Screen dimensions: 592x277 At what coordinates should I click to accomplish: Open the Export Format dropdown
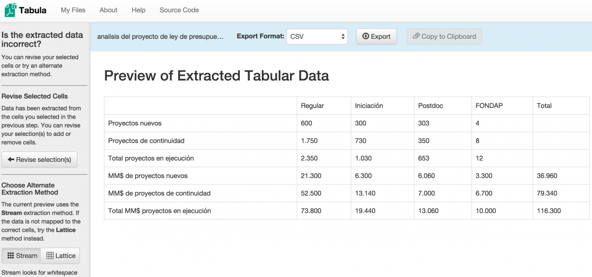pos(317,36)
